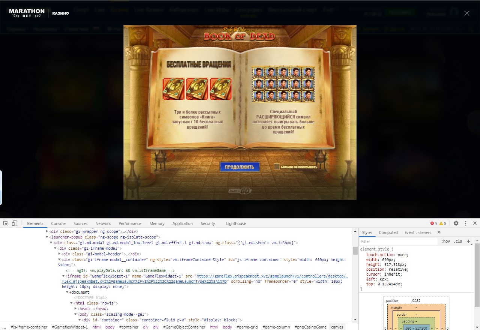Screen dimensions: 480x330
Task: Toggle the .cls class editor button
Action: click(458, 241)
